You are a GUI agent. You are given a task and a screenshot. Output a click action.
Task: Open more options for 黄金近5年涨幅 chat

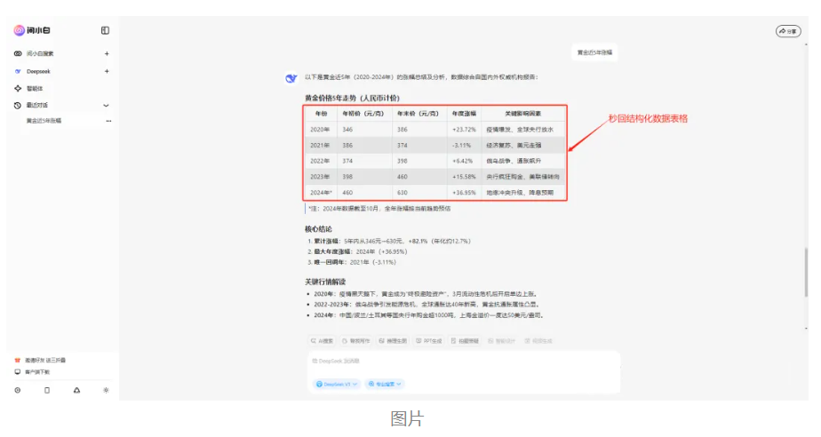coord(108,121)
